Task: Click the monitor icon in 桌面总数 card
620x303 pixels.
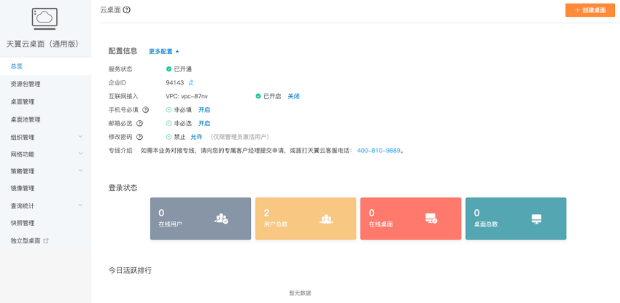Action: (x=537, y=219)
